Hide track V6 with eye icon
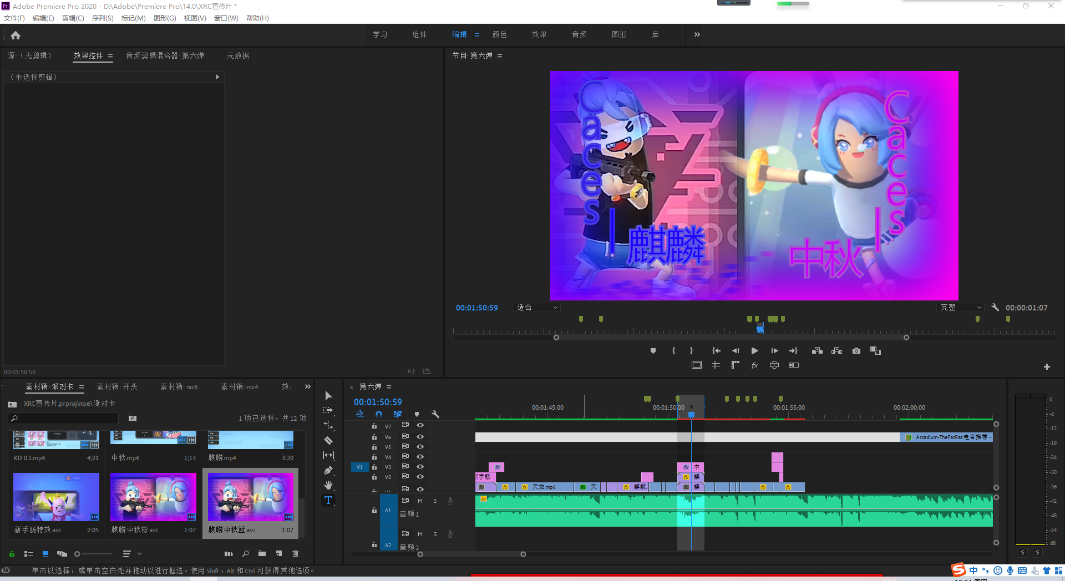The height and width of the screenshot is (581, 1065). 420,436
